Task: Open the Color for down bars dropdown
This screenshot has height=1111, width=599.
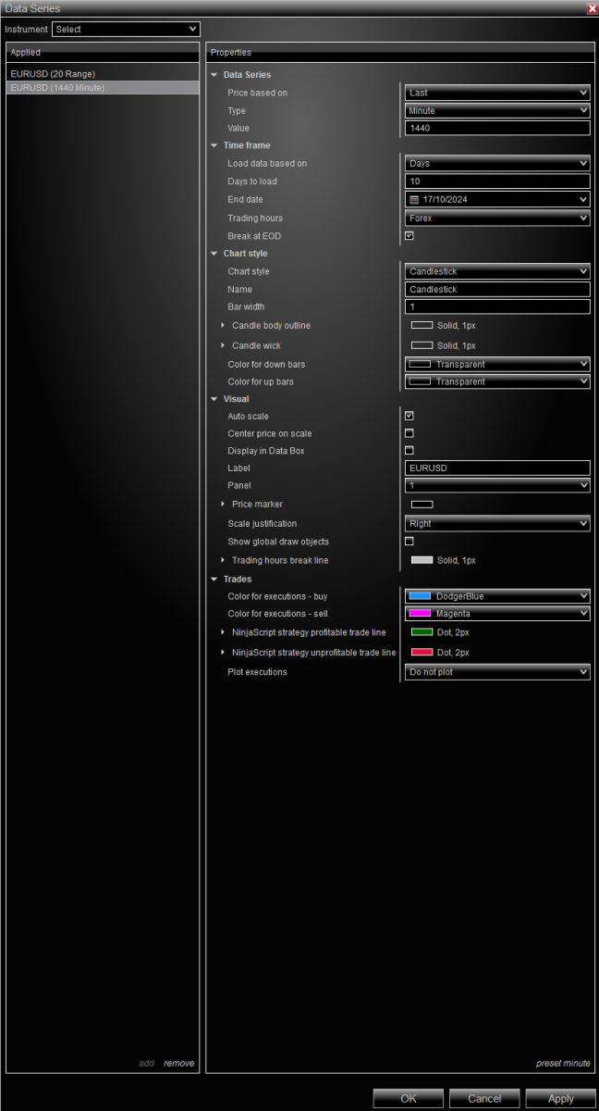Action: coord(497,364)
